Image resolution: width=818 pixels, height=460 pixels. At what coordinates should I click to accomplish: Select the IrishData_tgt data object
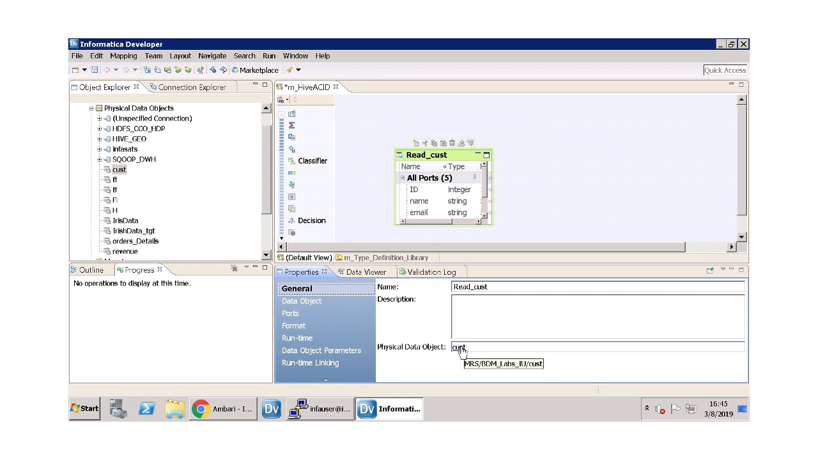[x=134, y=231]
